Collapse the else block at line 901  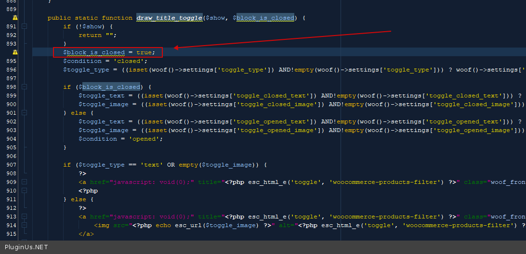[24, 113]
